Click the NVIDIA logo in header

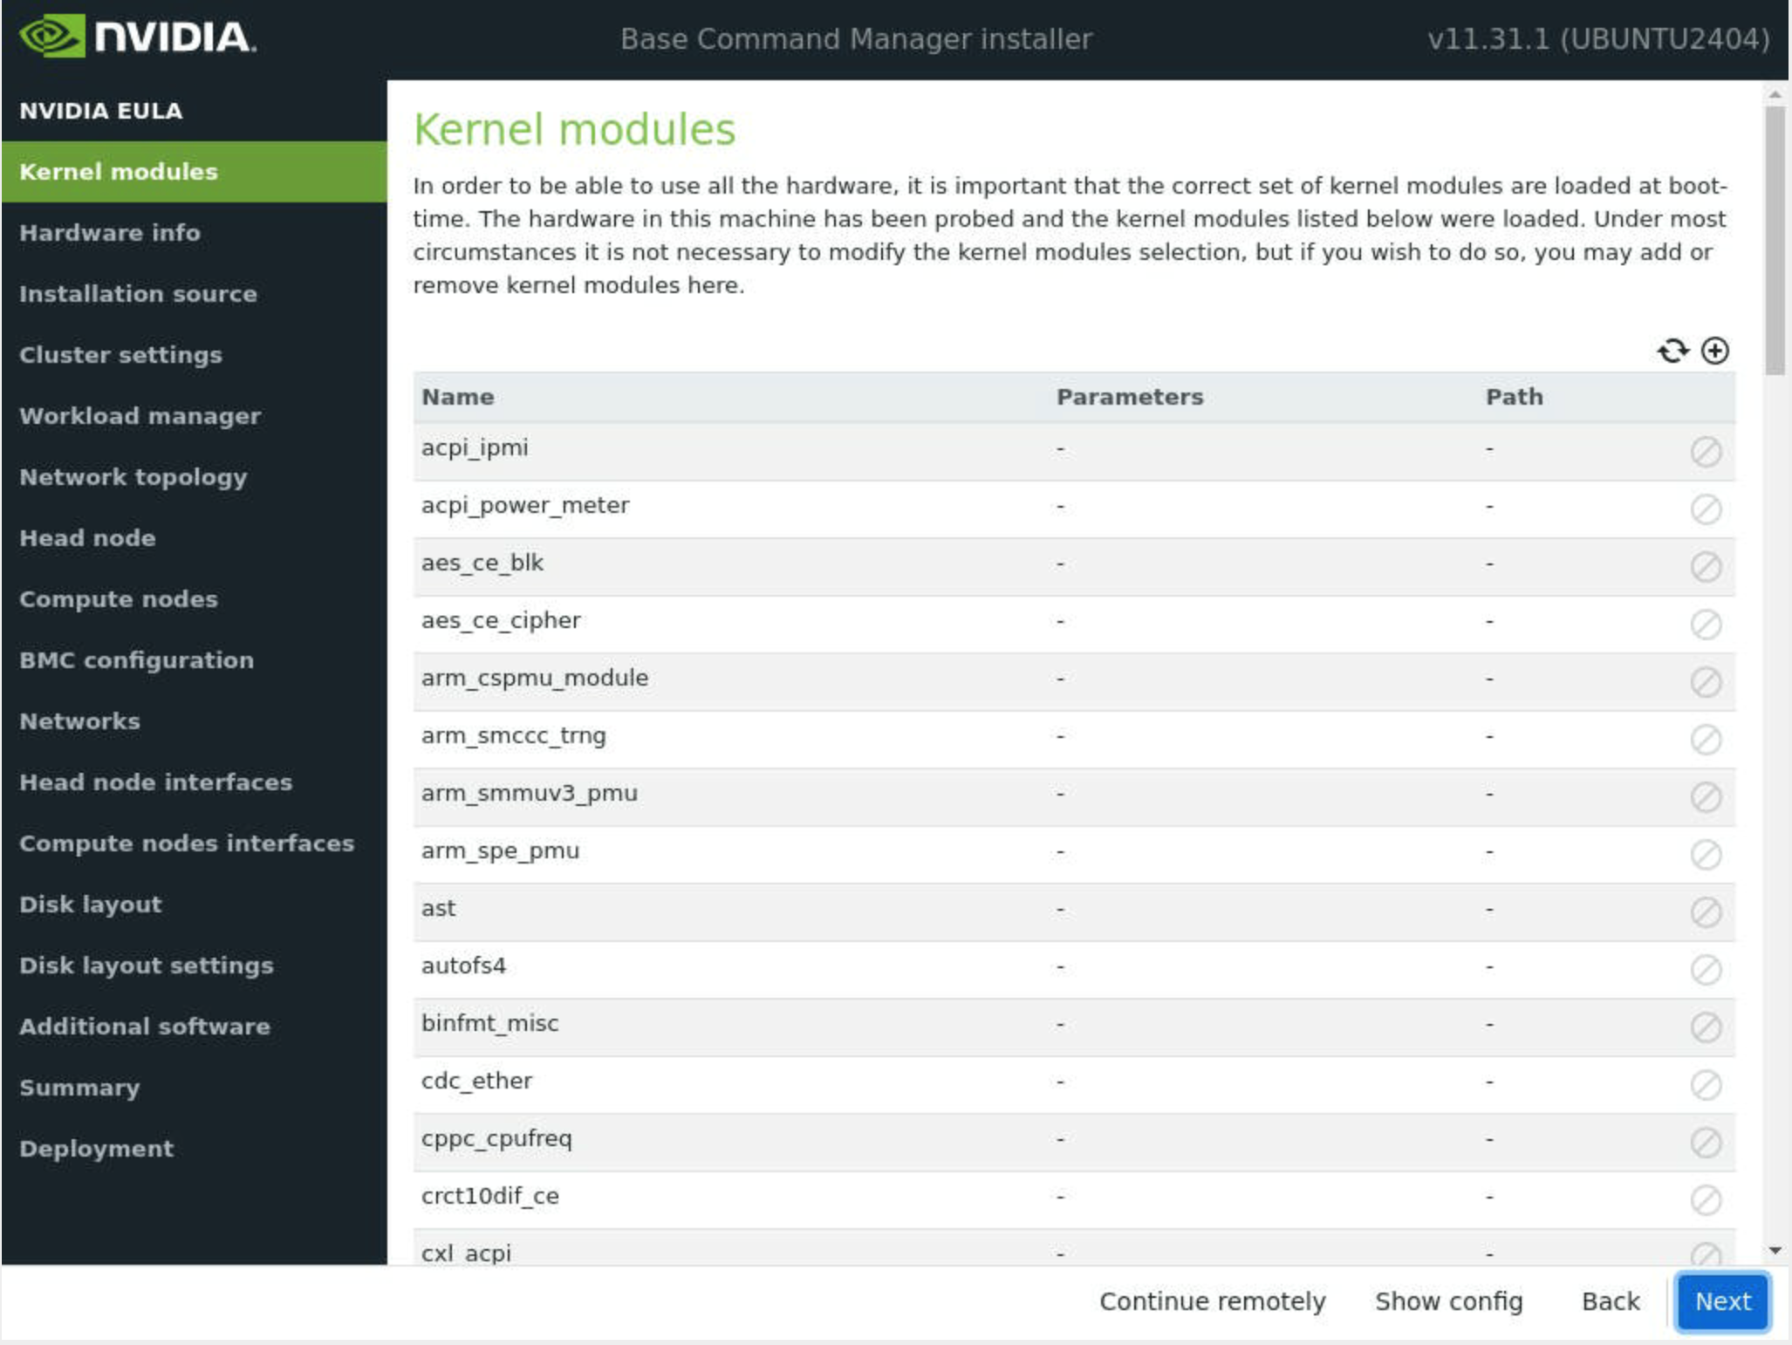(x=138, y=37)
